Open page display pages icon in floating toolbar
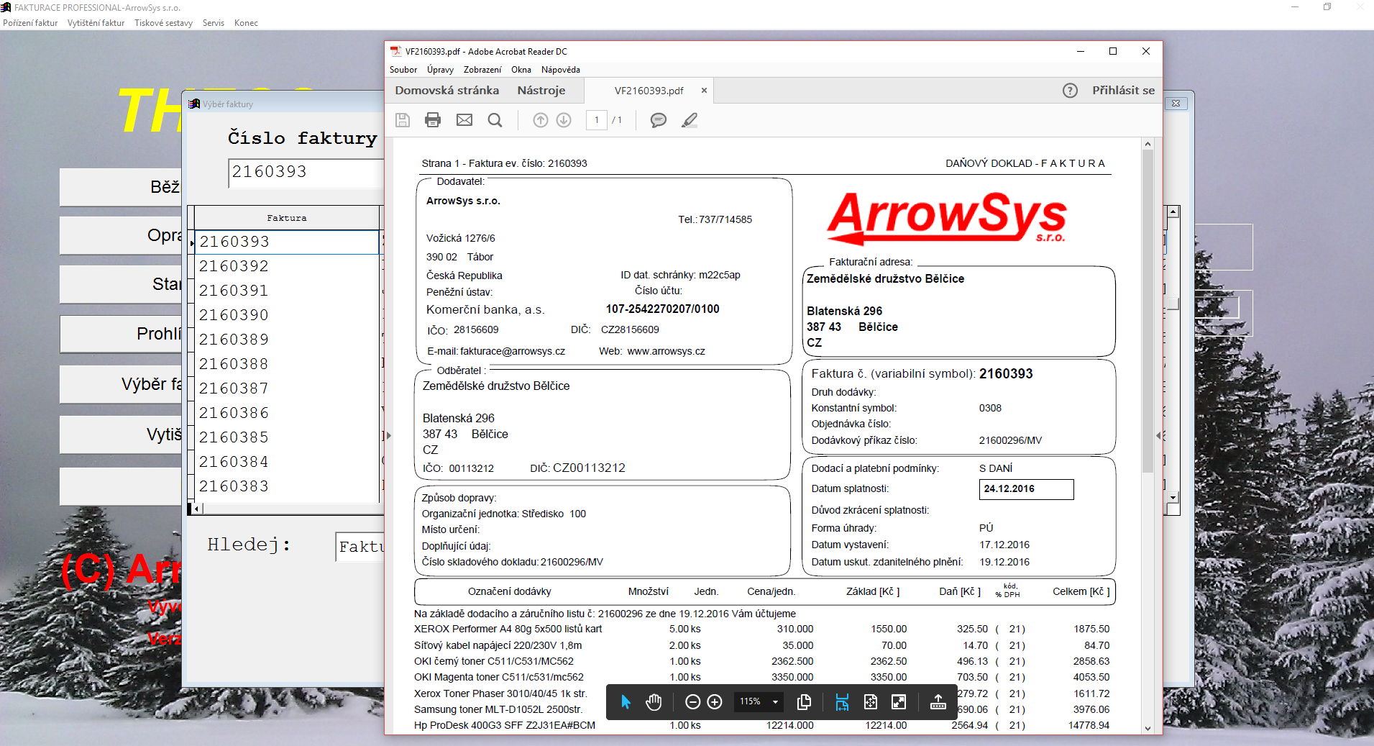The image size is (1374, 746). (x=805, y=701)
